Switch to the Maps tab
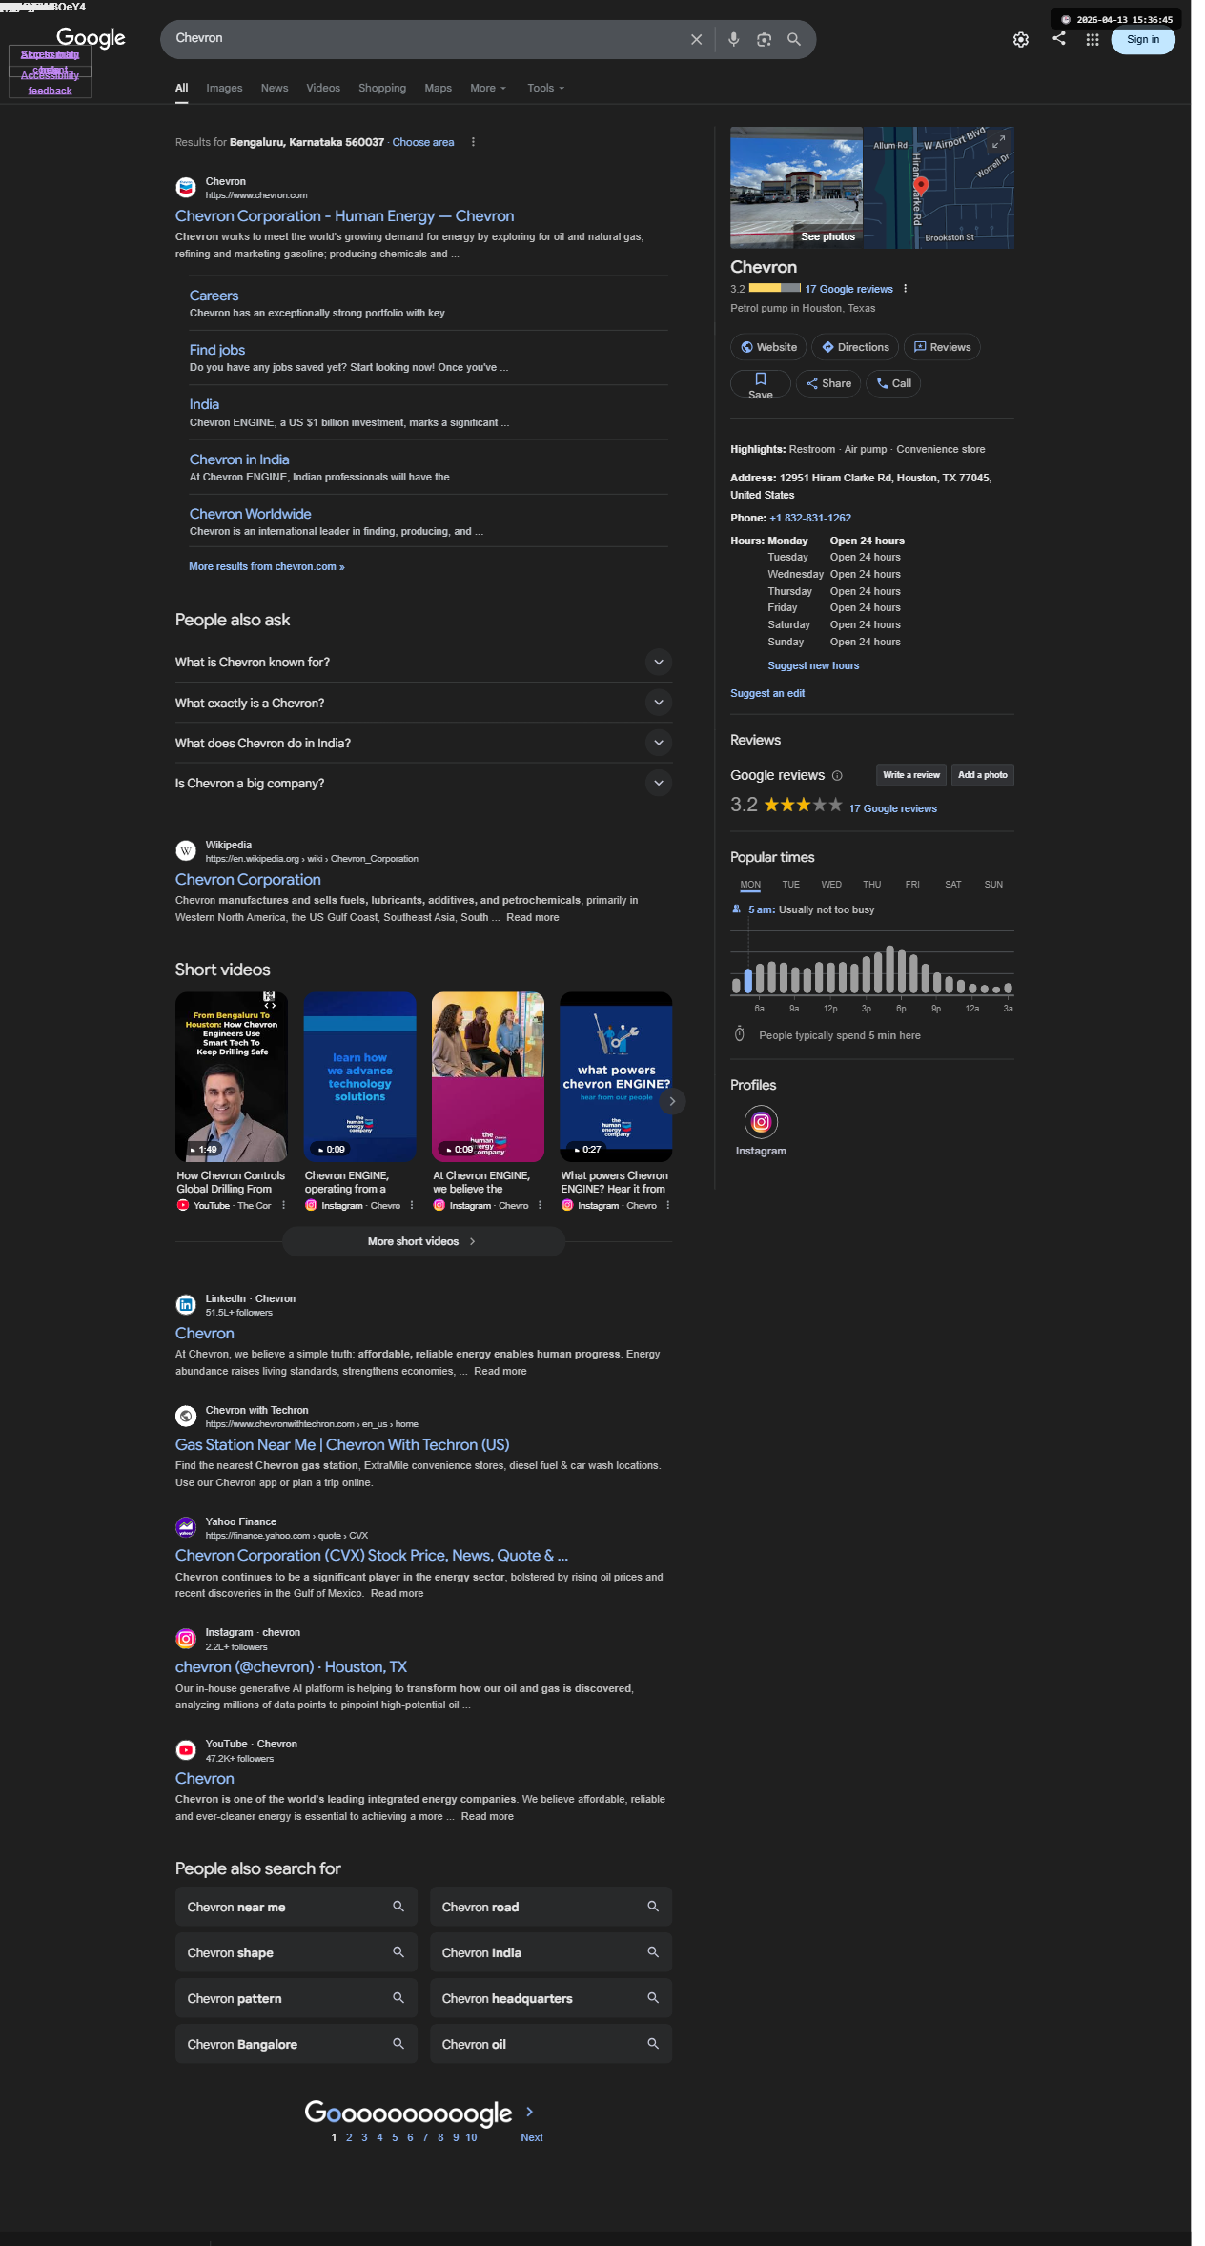This screenshot has width=1205, height=2246. [x=439, y=88]
